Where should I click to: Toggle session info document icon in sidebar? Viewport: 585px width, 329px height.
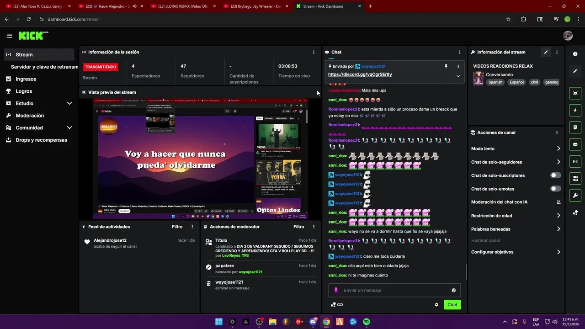pyautogui.click(x=575, y=127)
